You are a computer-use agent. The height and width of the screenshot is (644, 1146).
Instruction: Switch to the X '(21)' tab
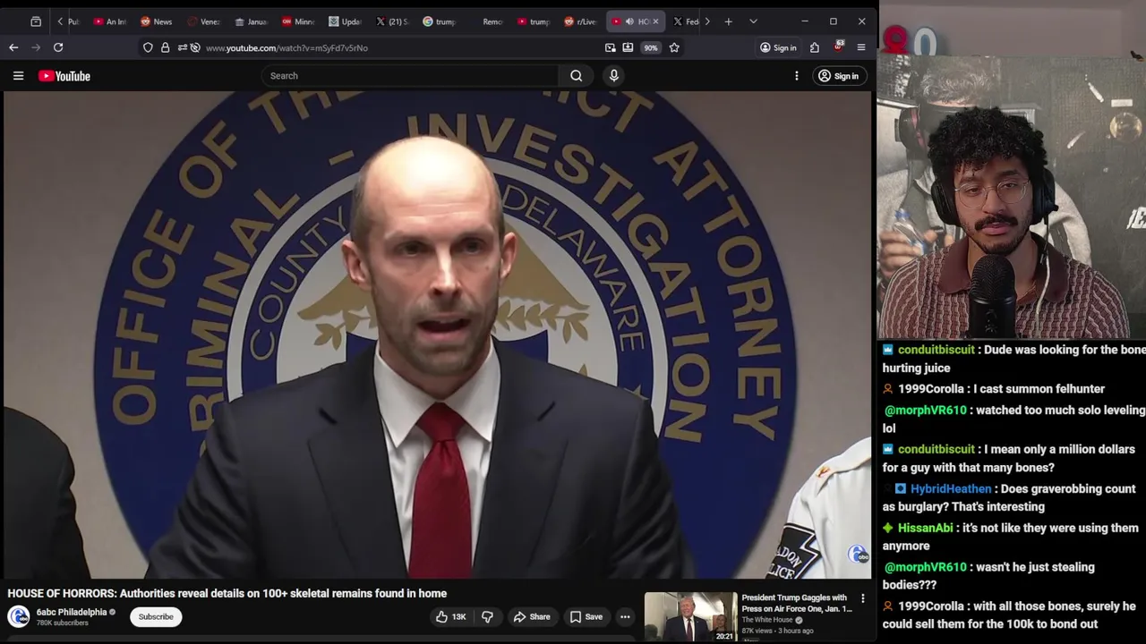(x=392, y=21)
